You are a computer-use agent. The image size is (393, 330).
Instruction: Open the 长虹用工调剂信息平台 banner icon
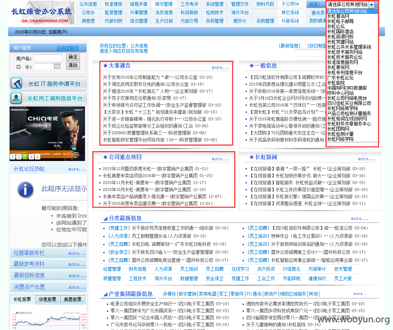point(16,98)
